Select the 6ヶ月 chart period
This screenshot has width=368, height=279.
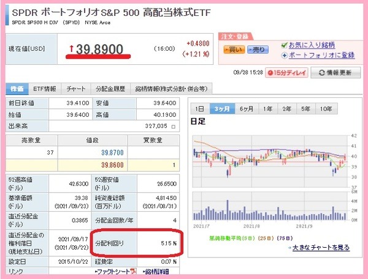click(x=247, y=109)
